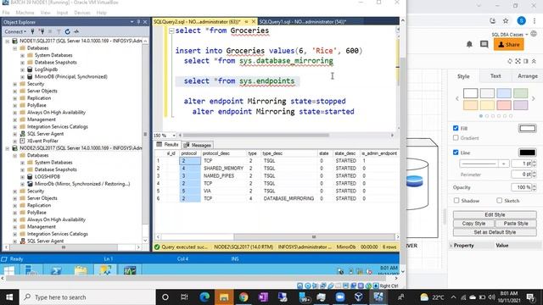
Task: Open the VirtualBox Machine menu
Action: click(x=25, y=13)
